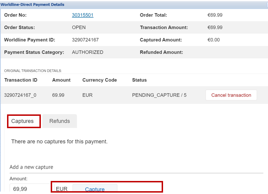Click the Captured Amount label
This screenshot has height=194, width=268.
[161, 40]
